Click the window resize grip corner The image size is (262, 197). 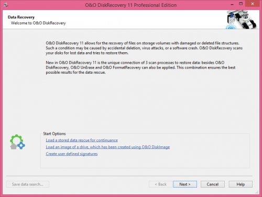[x=257, y=192]
